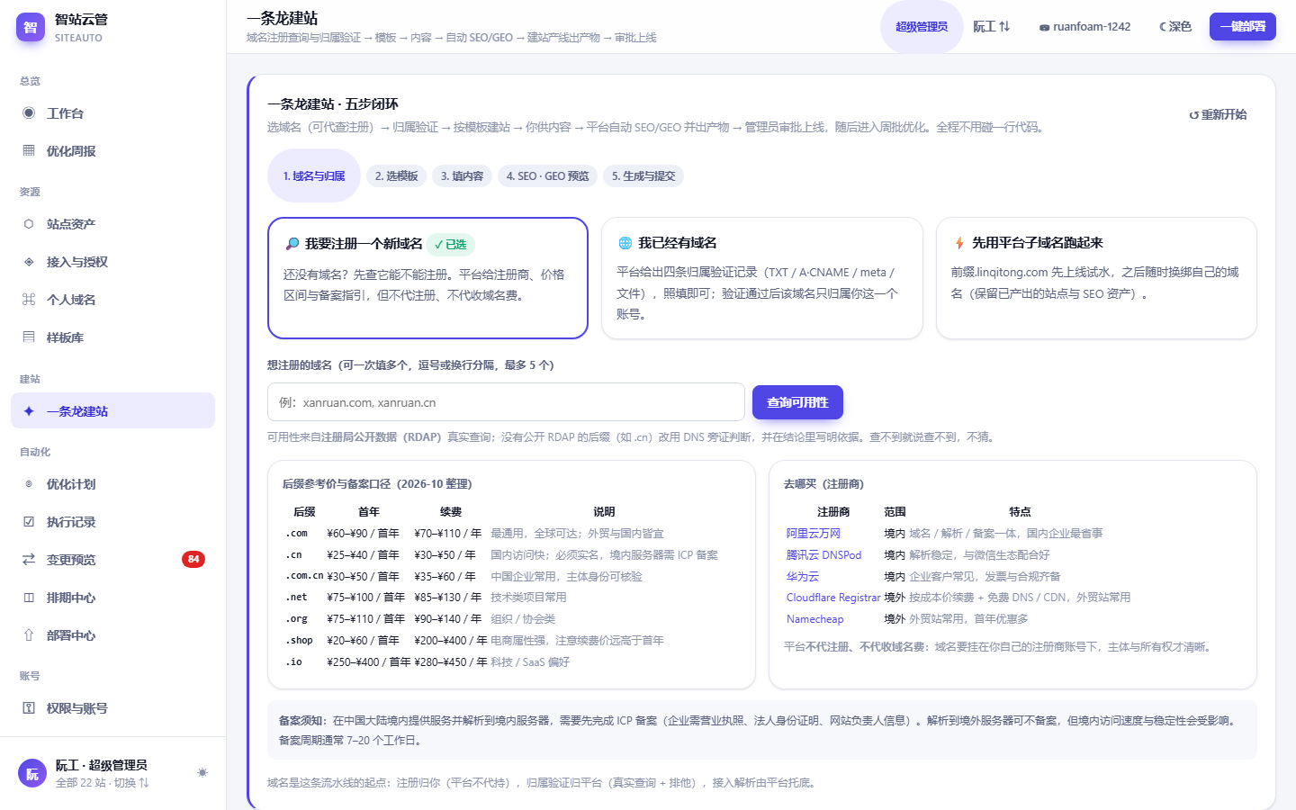Screen dimensions: 1296x810
Task: Click the 权限与账号 sidebar icon
Action: [29, 708]
